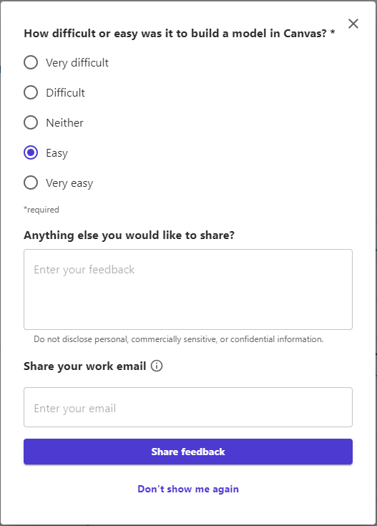Choose the Difficult radio option
This screenshot has width=377, height=526.
coord(31,92)
